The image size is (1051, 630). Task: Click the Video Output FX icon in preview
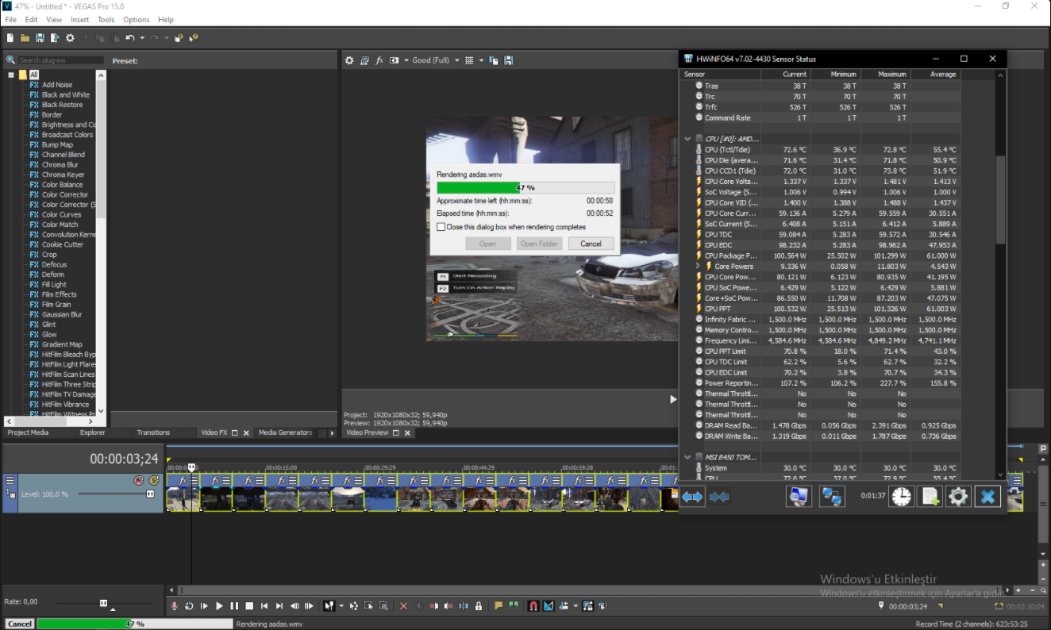379,60
